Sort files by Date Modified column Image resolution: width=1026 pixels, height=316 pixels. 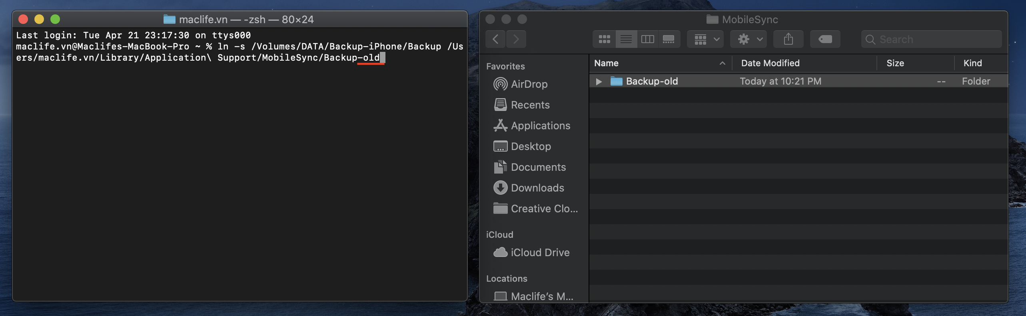pyautogui.click(x=770, y=63)
